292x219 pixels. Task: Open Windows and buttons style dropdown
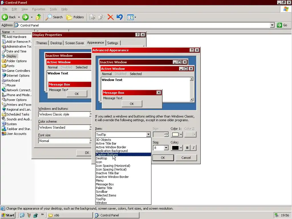65,114
